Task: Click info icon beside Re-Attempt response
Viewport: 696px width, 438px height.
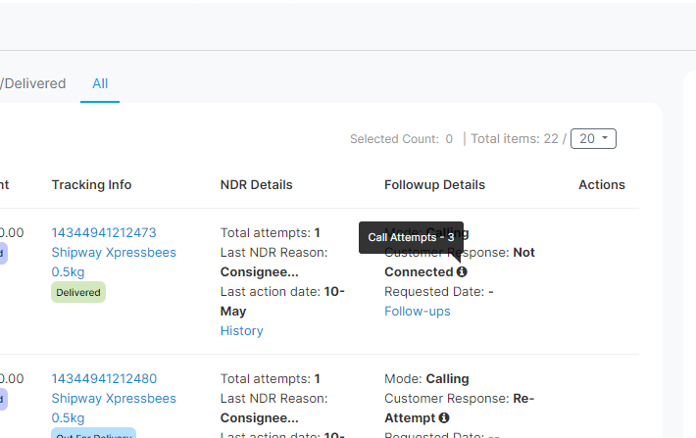Action: coord(444,417)
